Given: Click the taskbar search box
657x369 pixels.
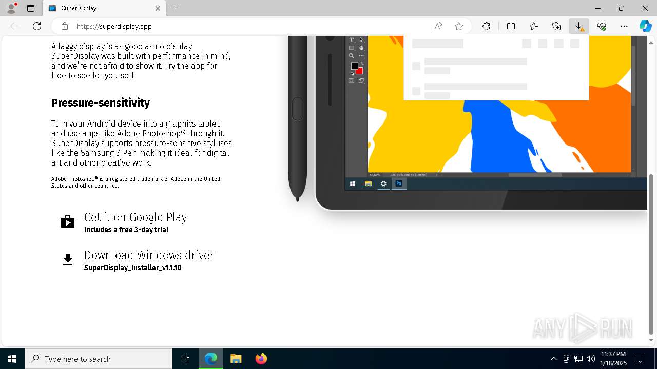Looking at the screenshot, I should click(99, 359).
